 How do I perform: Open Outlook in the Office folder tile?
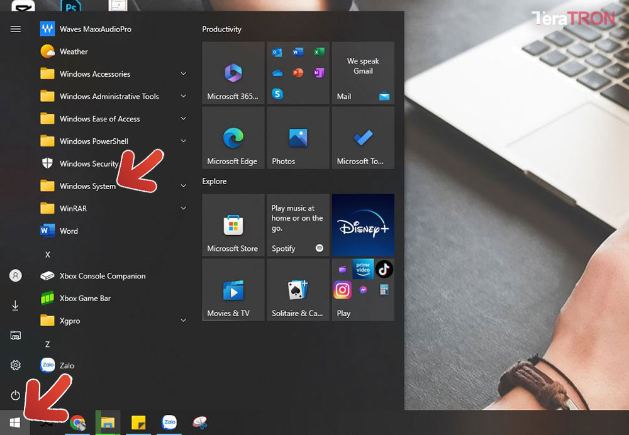(x=277, y=52)
